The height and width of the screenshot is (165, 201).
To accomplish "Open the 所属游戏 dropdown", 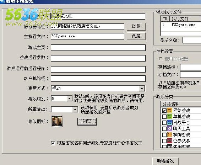I will (75, 110).
